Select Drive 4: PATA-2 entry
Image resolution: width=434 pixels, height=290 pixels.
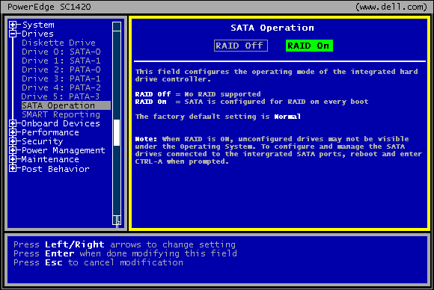coord(61,87)
